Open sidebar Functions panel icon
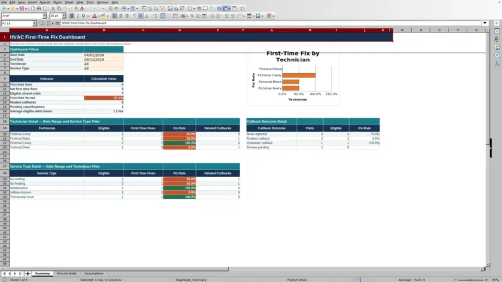Image resolution: width=502 pixels, height=282 pixels. 497,63
